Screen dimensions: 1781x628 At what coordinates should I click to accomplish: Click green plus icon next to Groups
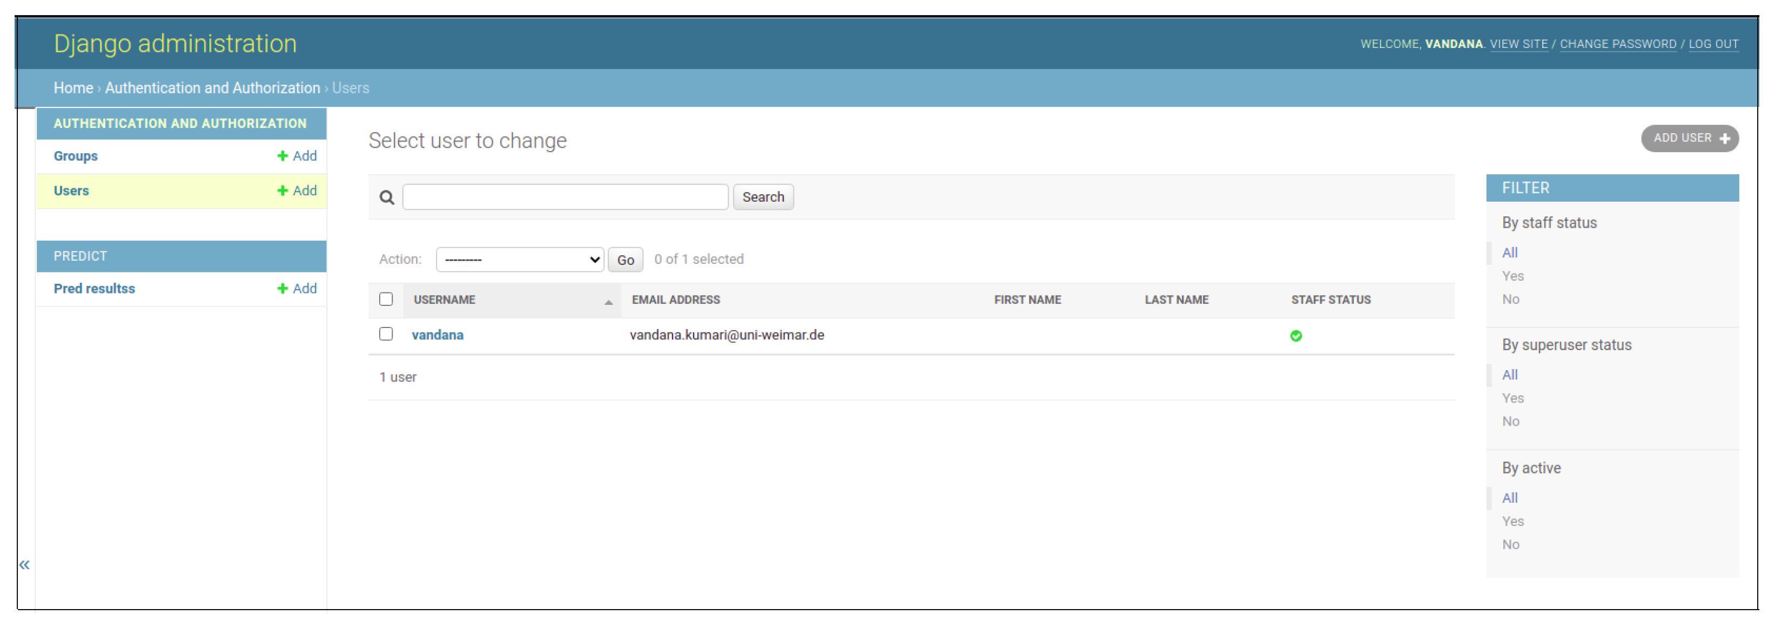(282, 156)
